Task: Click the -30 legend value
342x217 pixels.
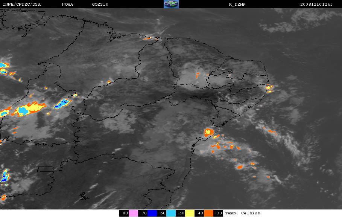Action: pos(218,213)
